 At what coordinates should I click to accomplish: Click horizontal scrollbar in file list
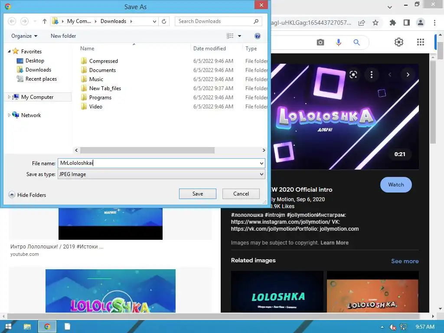pos(147,150)
